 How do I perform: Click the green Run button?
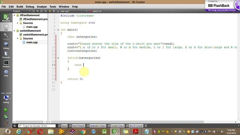point(6,110)
